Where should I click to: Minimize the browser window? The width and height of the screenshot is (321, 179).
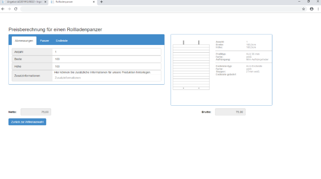click(299, 2)
